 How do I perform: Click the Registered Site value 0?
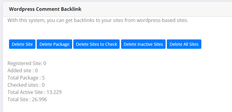pos(45,64)
